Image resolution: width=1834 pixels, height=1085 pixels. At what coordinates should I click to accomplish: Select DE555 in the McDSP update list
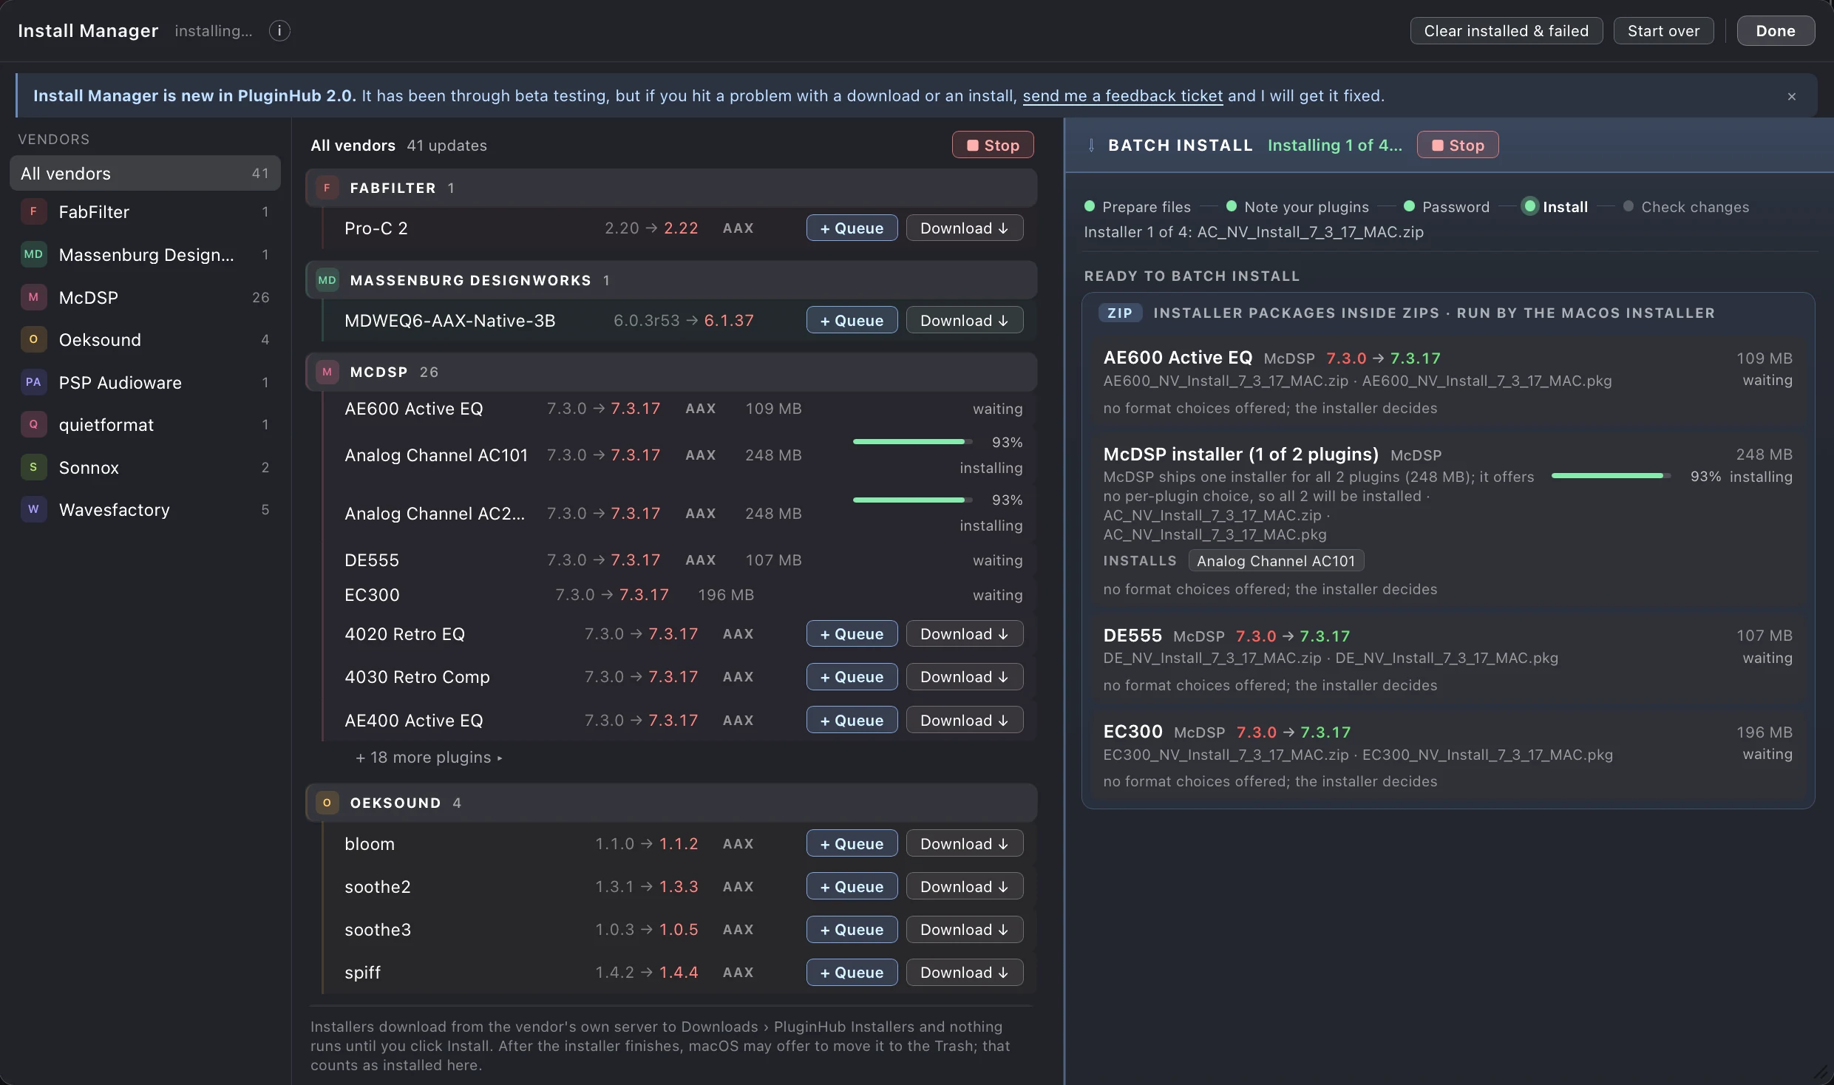tap(679, 560)
